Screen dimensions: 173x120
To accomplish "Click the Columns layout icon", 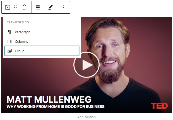I will (10, 41).
